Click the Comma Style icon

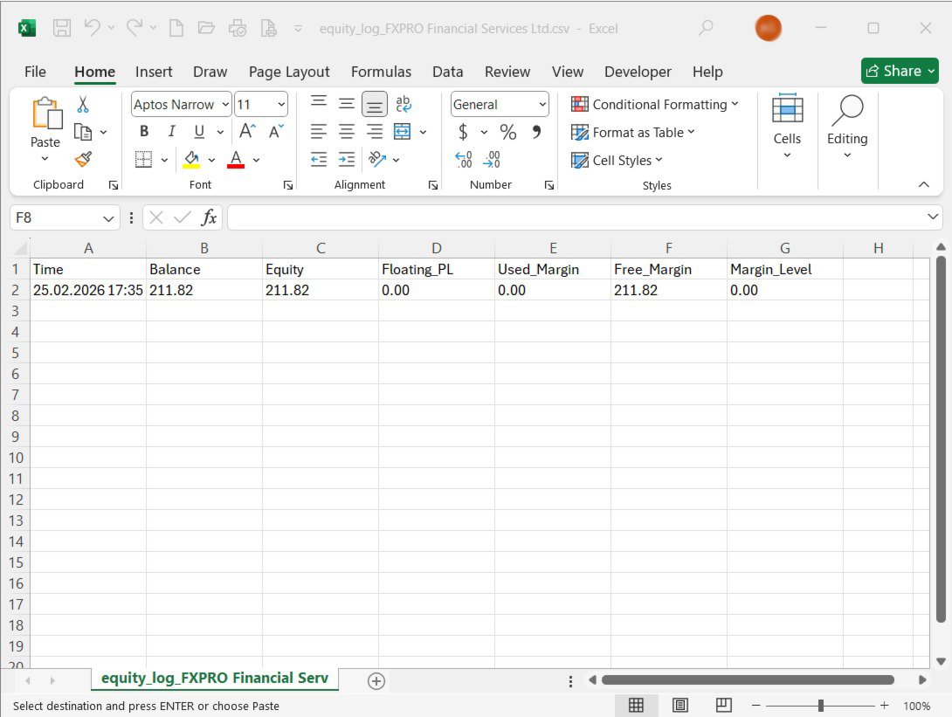(537, 132)
